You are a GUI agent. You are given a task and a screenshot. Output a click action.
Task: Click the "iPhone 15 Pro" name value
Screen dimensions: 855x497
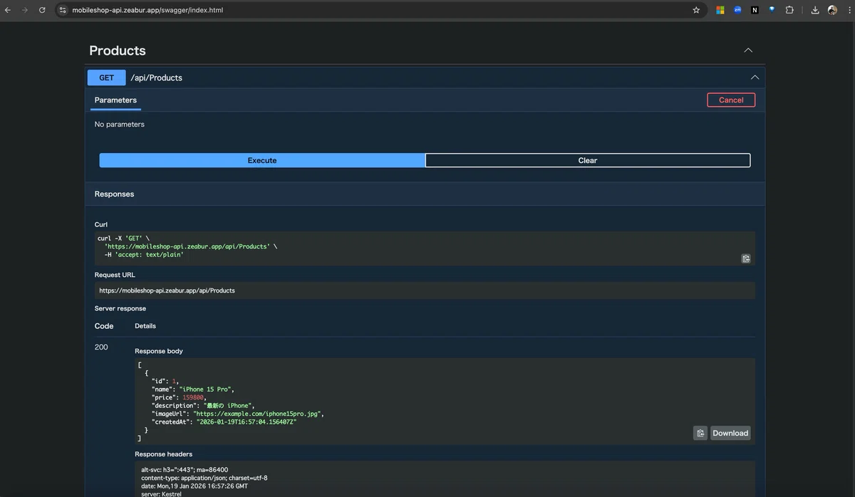207,389
